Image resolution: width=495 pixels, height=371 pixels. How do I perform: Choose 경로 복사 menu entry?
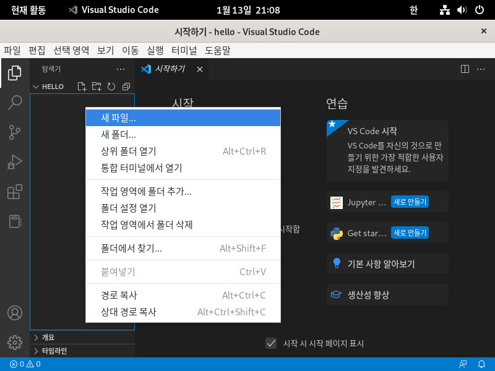point(183,296)
